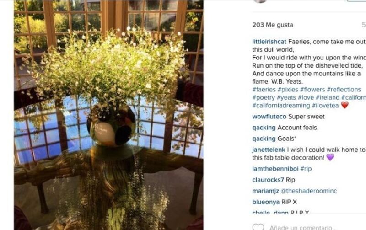Open the littleirishcat profile link
Screen dimensions: 366x230
pyautogui.click(x=269, y=42)
